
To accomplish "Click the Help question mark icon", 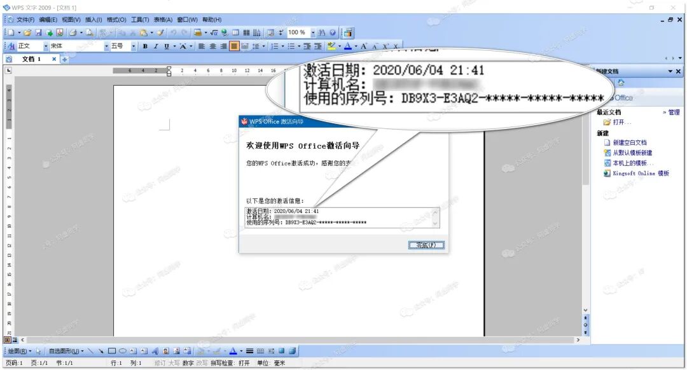I will click(333, 32).
